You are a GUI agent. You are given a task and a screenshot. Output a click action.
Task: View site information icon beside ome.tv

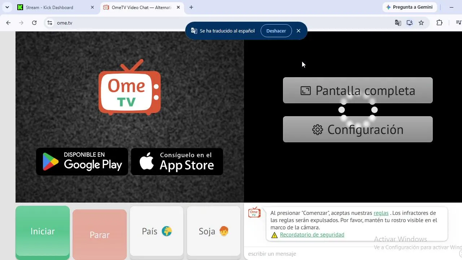pos(50,23)
